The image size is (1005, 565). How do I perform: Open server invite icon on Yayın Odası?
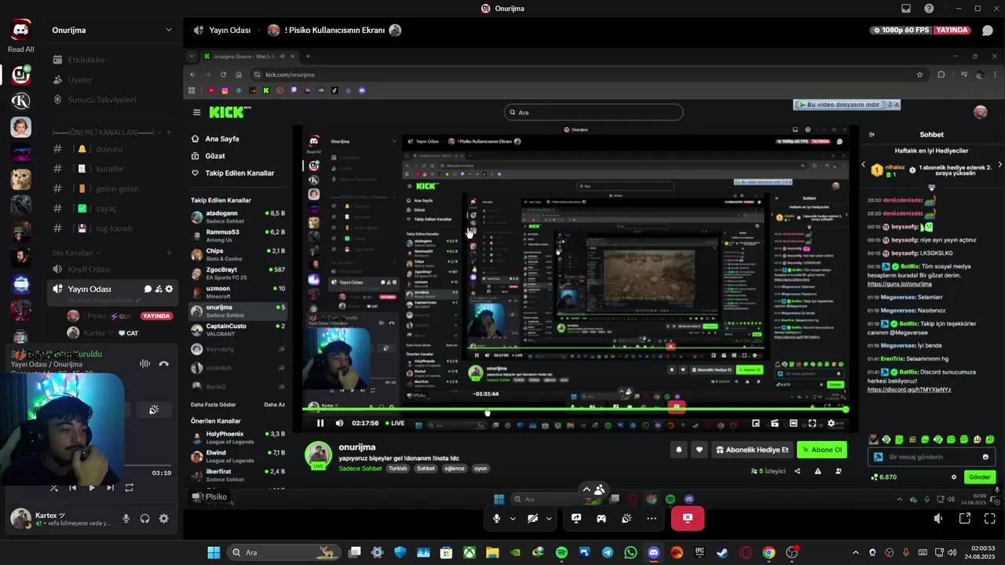[159, 289]
